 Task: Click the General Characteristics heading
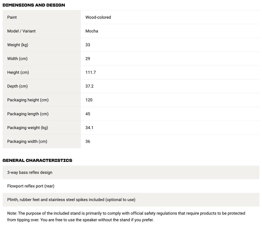click(x=37, y=160)
